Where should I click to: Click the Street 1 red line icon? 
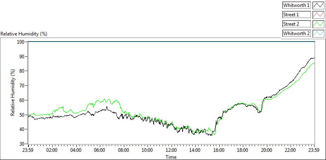click(x=319, y=15)
